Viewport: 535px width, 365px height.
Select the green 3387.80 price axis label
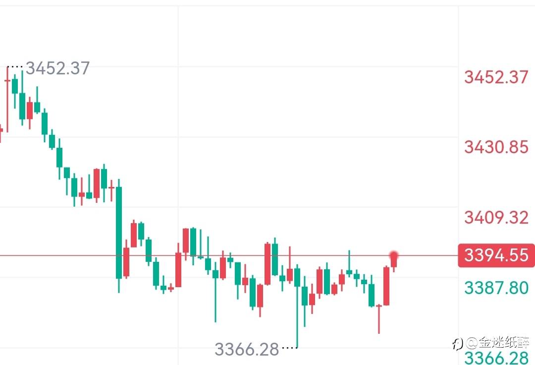496,288
